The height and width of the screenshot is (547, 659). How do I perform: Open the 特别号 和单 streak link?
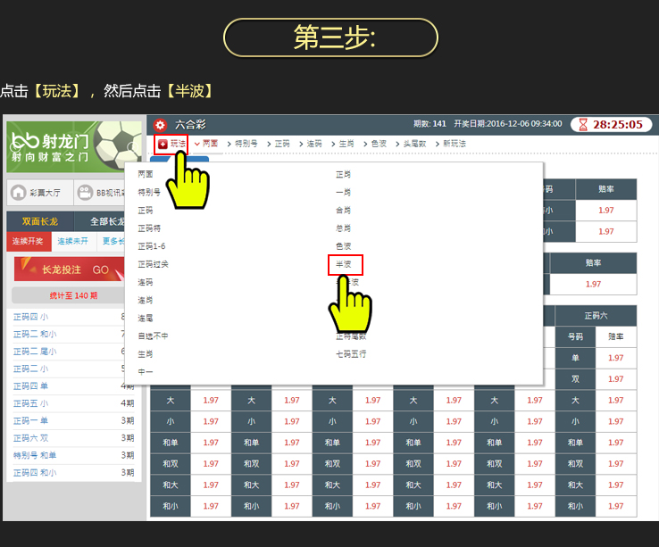[35, 455]
